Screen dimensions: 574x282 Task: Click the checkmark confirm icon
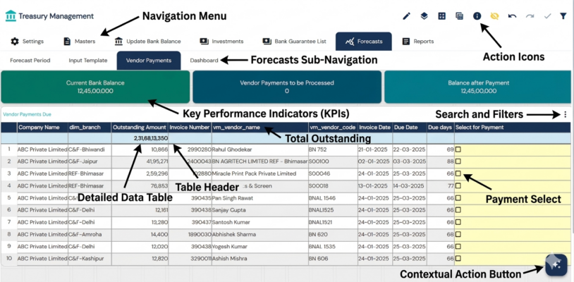(x=547, y=16)
